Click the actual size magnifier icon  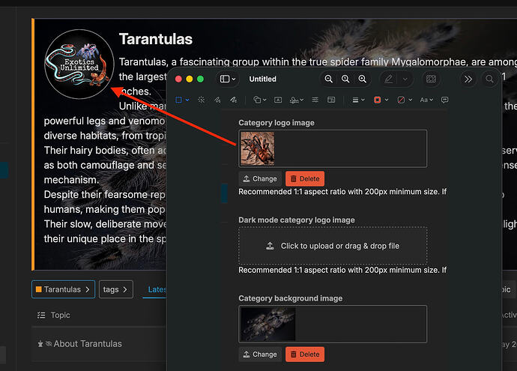tap(345, 79)
